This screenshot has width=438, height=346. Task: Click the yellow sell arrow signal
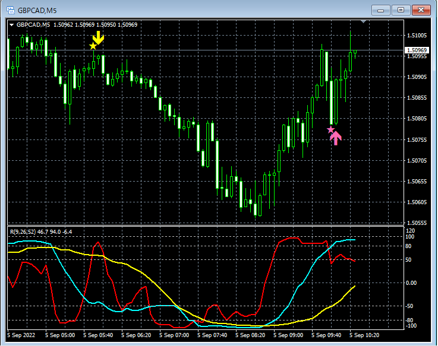pyautogui.click(x=98, y=37)
